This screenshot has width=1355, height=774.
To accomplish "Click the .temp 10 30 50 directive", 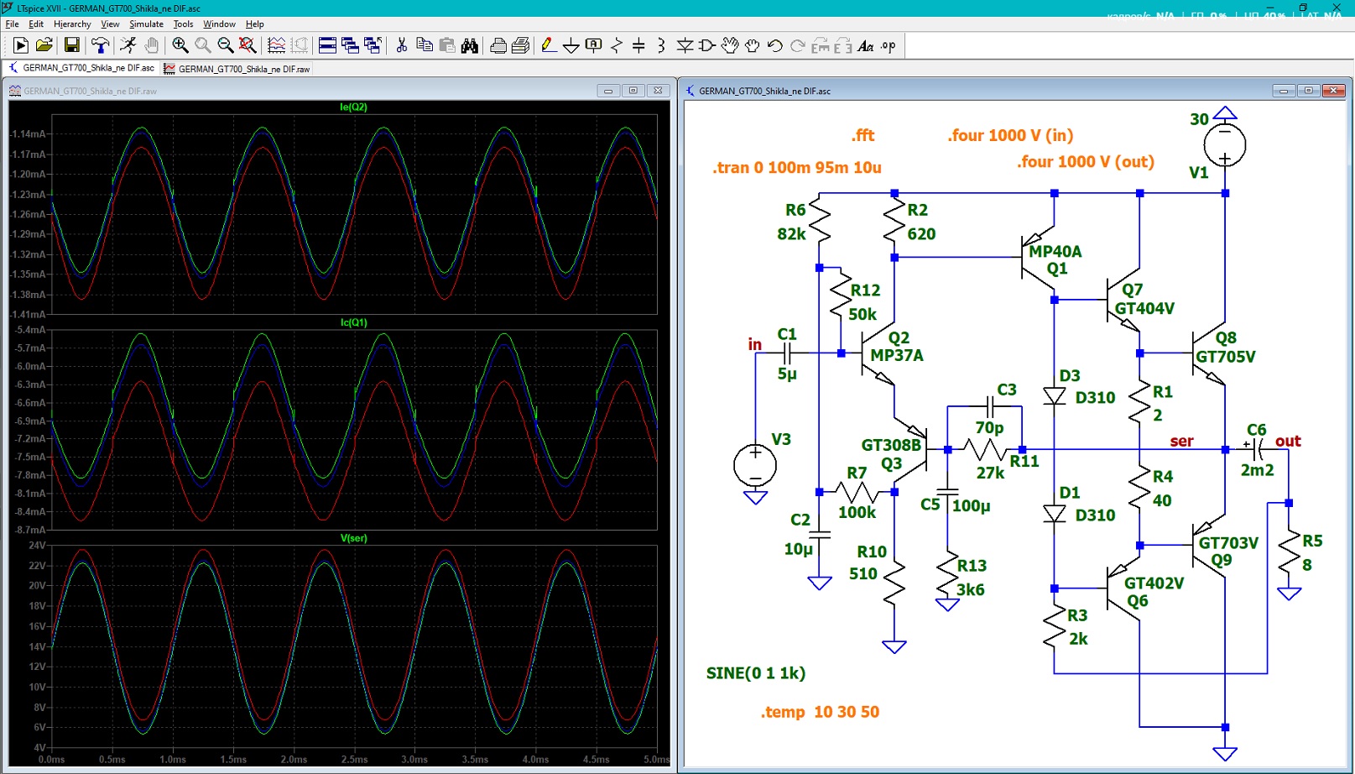I will [x=820, y=712].
